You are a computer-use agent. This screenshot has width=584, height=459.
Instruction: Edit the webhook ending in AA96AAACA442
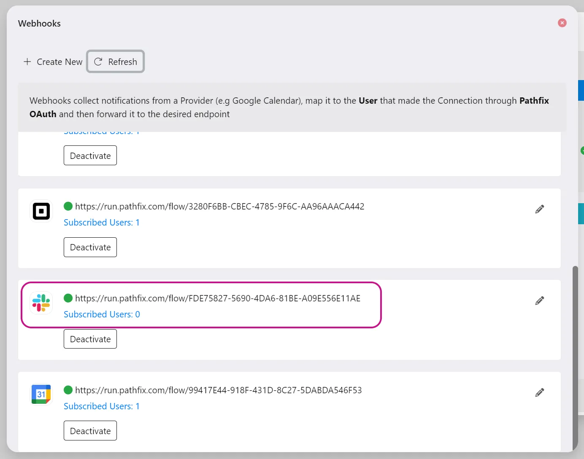point(539,209)
